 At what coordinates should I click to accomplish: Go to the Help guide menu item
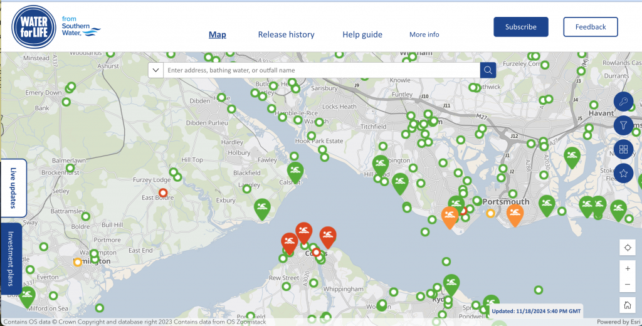coord(362,34)
